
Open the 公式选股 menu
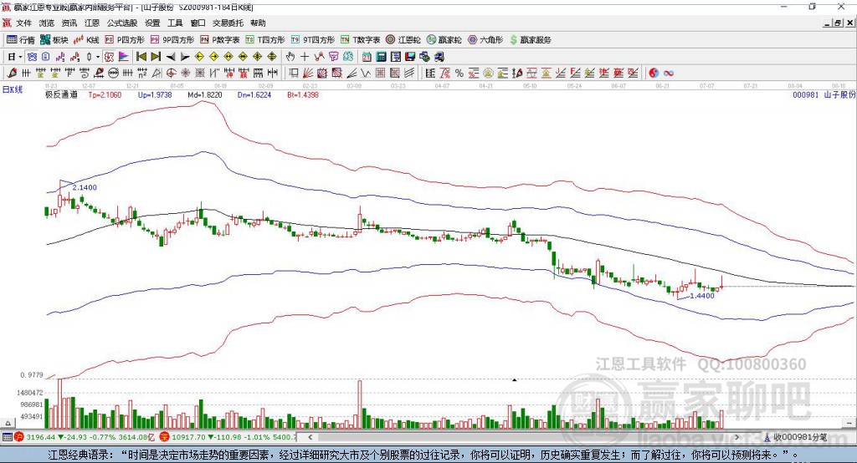point(122,23)
